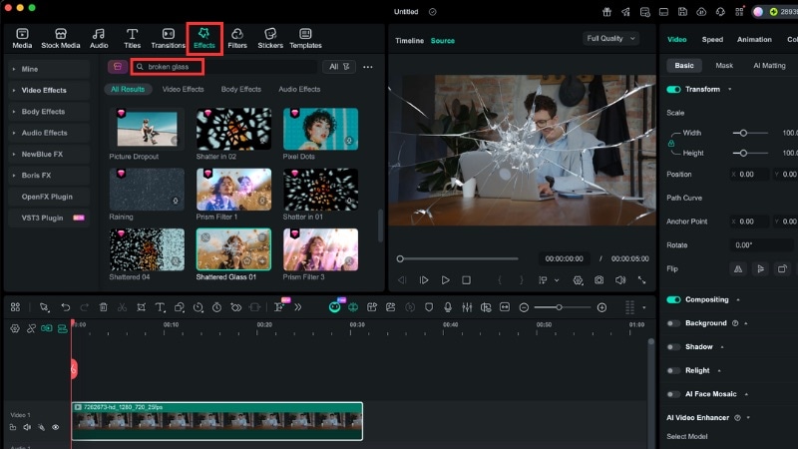798x449 pixels.
Task: Expand the NewBlue FX category
Action: coord(49,154)
